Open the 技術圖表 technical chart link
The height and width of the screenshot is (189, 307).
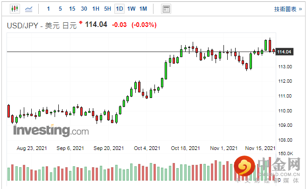point(287,9)
